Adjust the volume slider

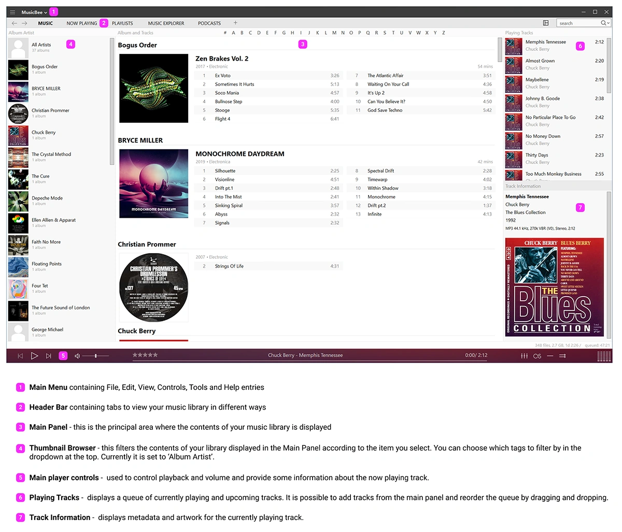(95, 356)
